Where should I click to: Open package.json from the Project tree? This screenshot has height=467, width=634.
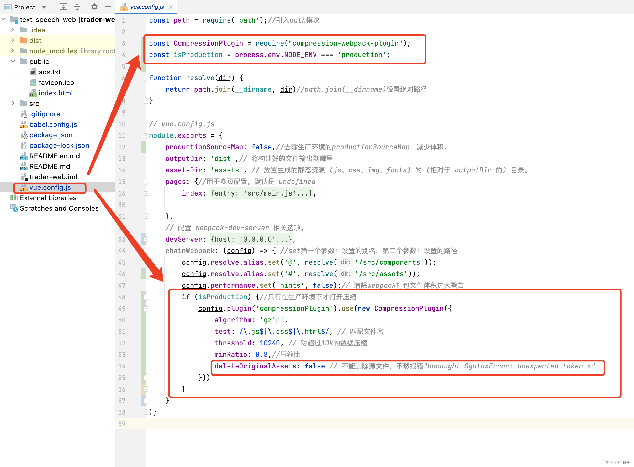[51, 135]
